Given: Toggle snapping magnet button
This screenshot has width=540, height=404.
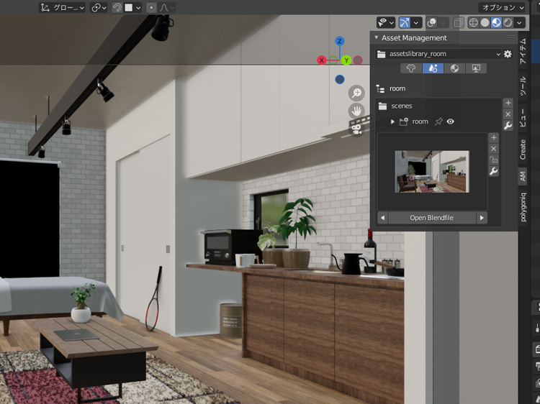Looking at the screenshot, I should 117,7.
